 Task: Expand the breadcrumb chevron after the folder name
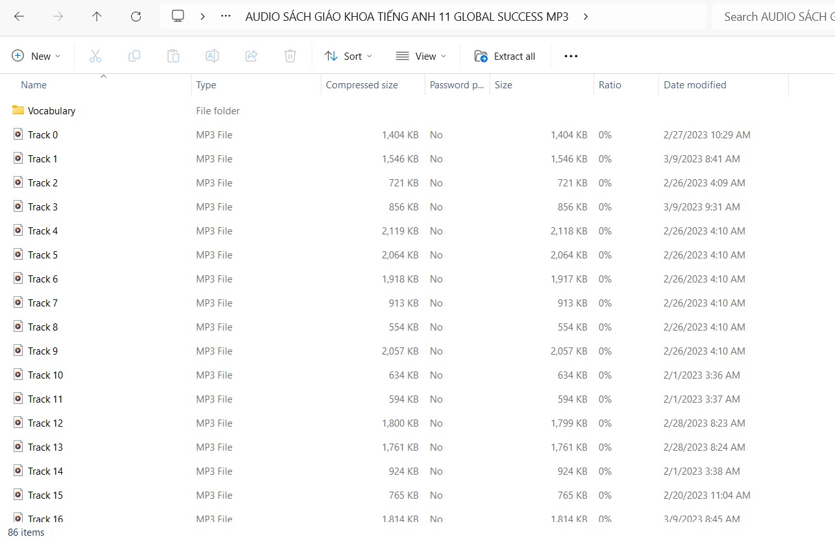point(585,16)
